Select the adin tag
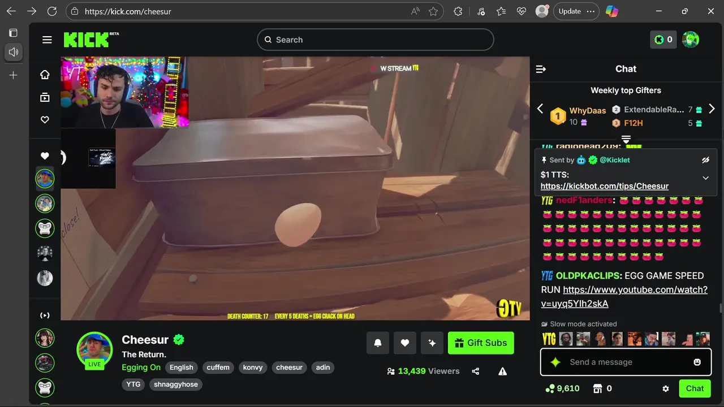 (x=323, y=367)
